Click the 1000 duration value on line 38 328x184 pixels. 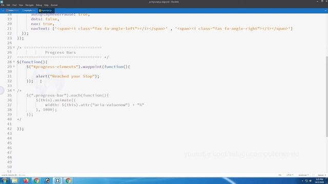(47, 109)
